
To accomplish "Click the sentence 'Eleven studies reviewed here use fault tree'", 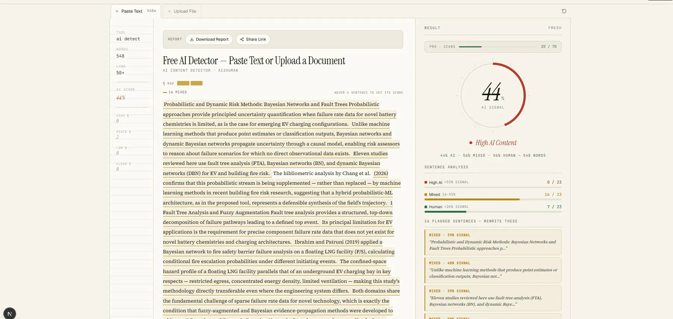I will tap(272, 163).
